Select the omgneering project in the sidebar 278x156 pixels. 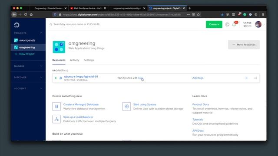pos(27,47)
